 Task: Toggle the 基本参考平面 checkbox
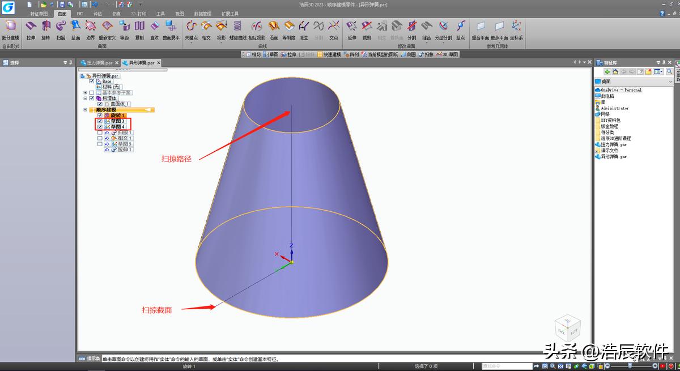coord(92,92)
